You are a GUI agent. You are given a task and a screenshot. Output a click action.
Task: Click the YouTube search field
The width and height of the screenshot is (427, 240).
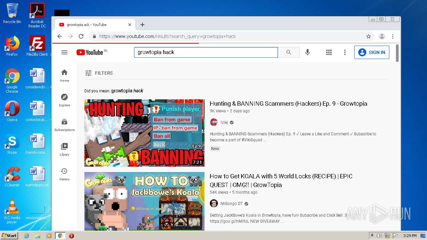(206, 52)
